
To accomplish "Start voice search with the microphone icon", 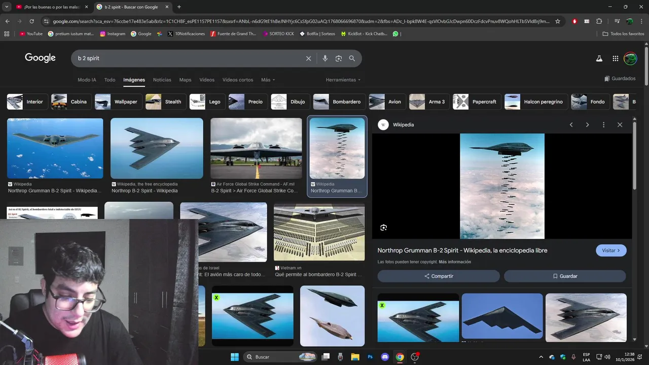I will coord(325,58).
